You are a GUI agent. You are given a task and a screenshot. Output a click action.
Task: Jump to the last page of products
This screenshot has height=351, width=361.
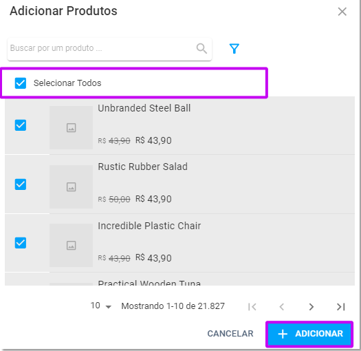click(341, 307)
